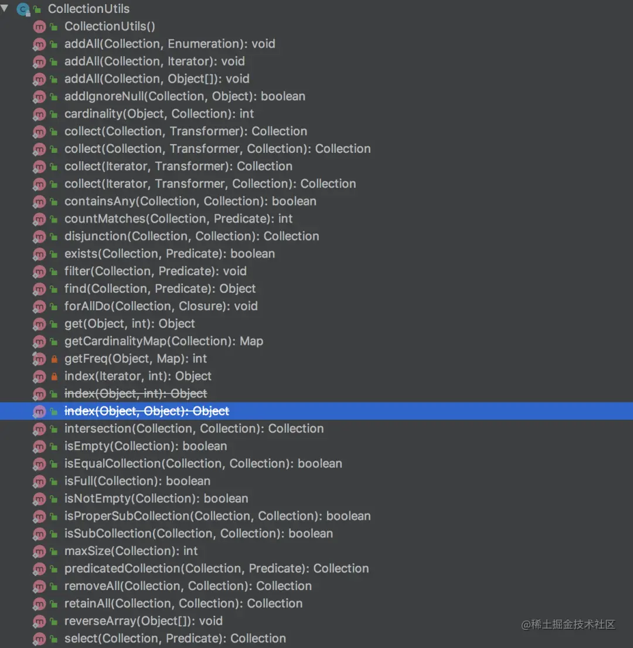Select collect(Iterator, Transformer, Collection): Collection
Viewport: 633px width, 648px height.
coord(210,183)
